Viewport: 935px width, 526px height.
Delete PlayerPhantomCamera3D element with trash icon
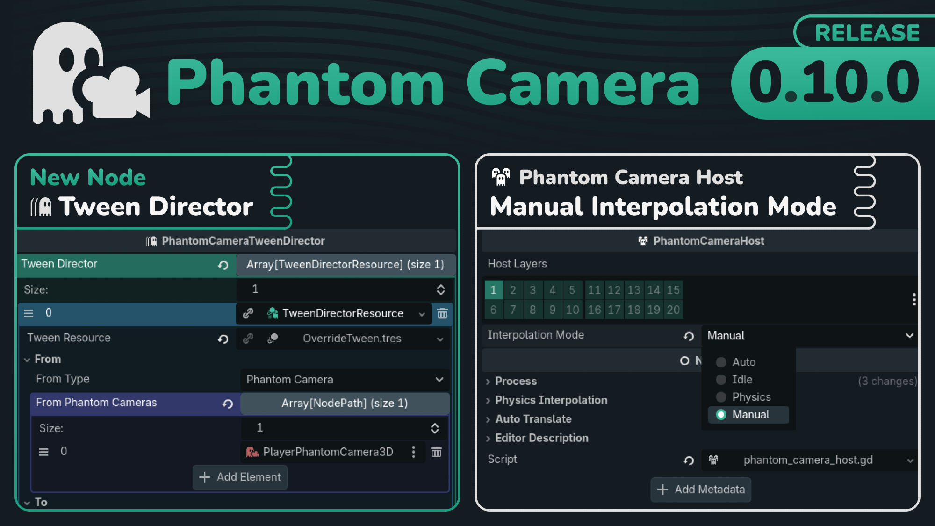[x=436, y=452]
